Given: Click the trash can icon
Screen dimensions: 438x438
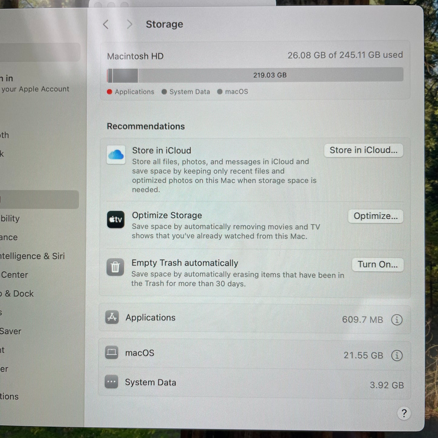Looking at the screenshot, I should point(115,267).
